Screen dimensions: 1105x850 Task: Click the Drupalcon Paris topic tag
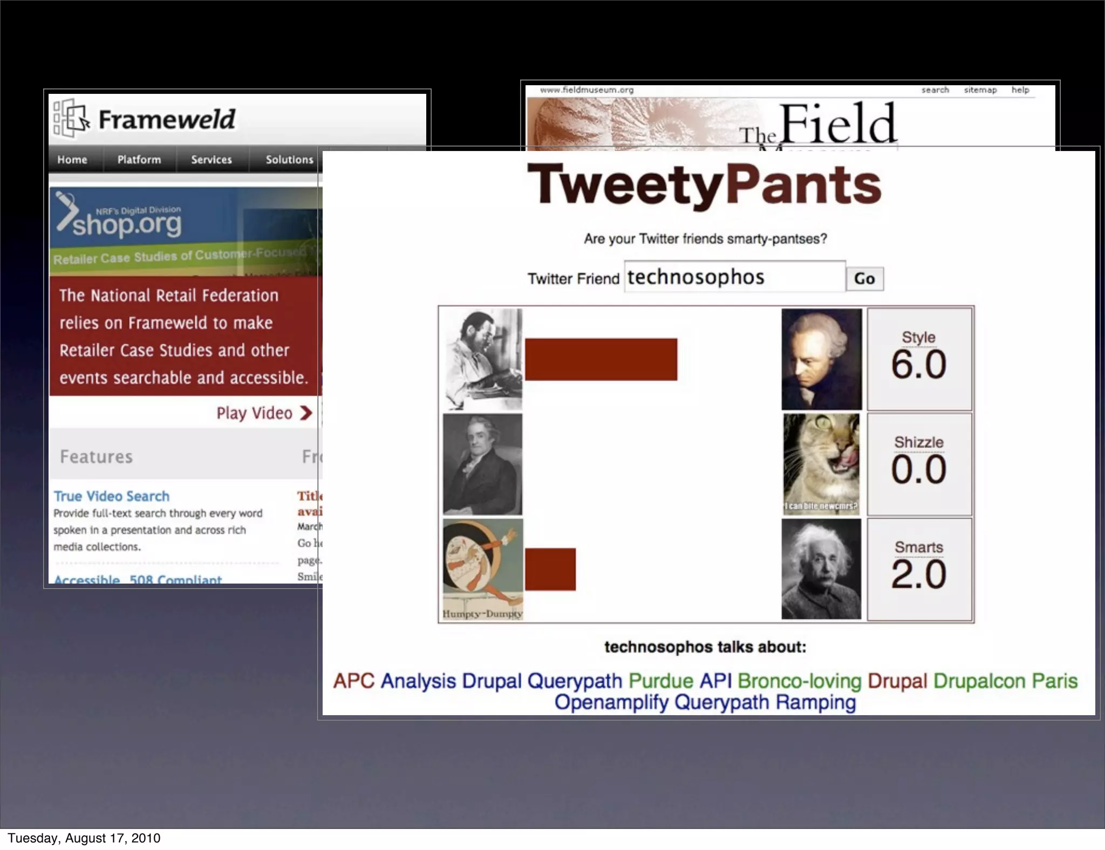(1005, 681)
